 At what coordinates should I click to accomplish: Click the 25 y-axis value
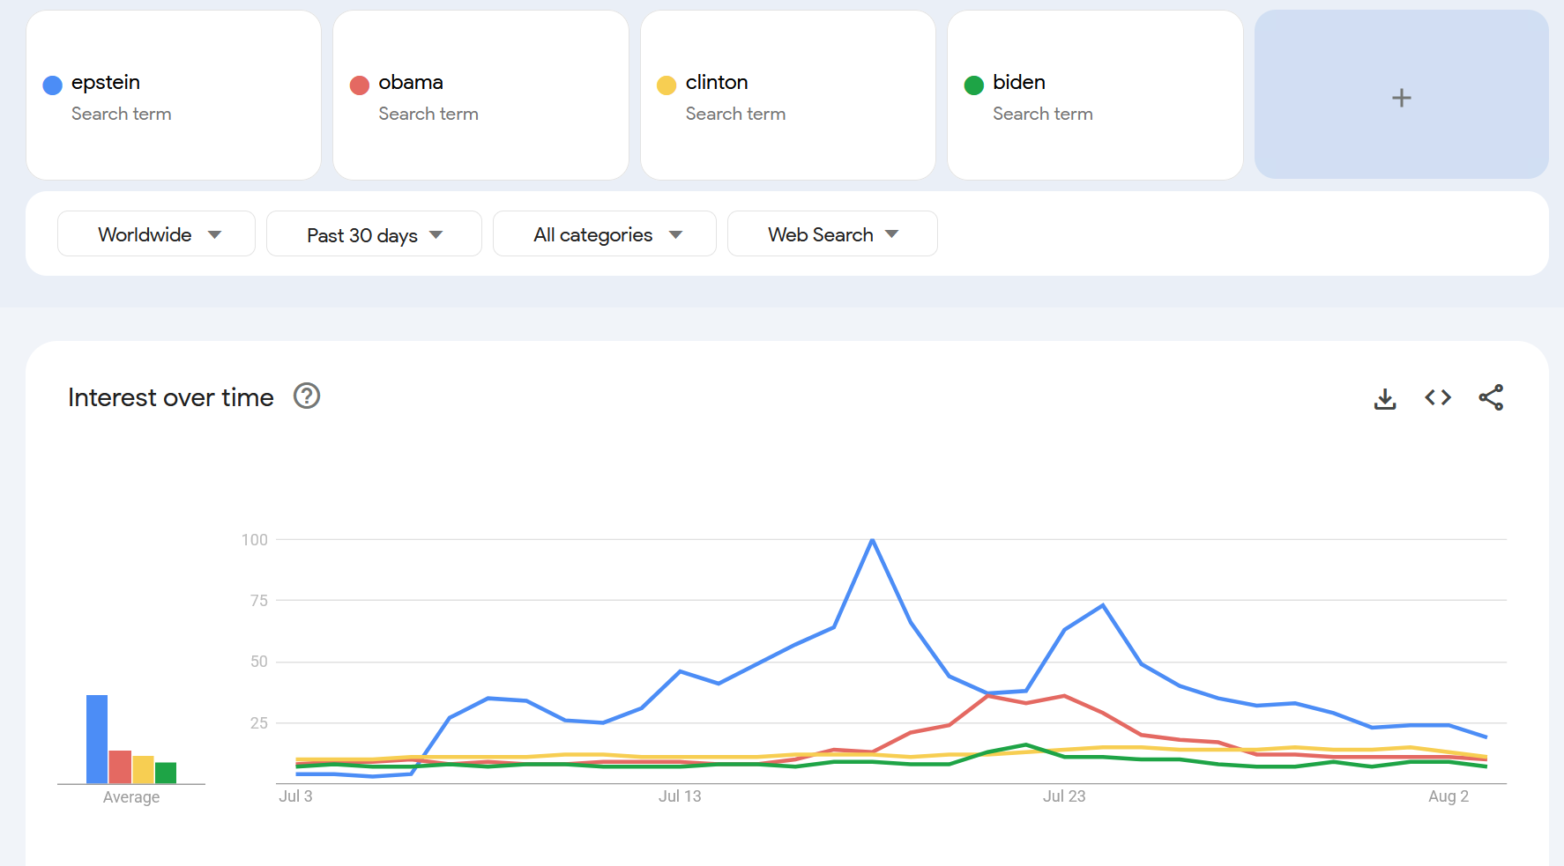(x=259, y=723)
